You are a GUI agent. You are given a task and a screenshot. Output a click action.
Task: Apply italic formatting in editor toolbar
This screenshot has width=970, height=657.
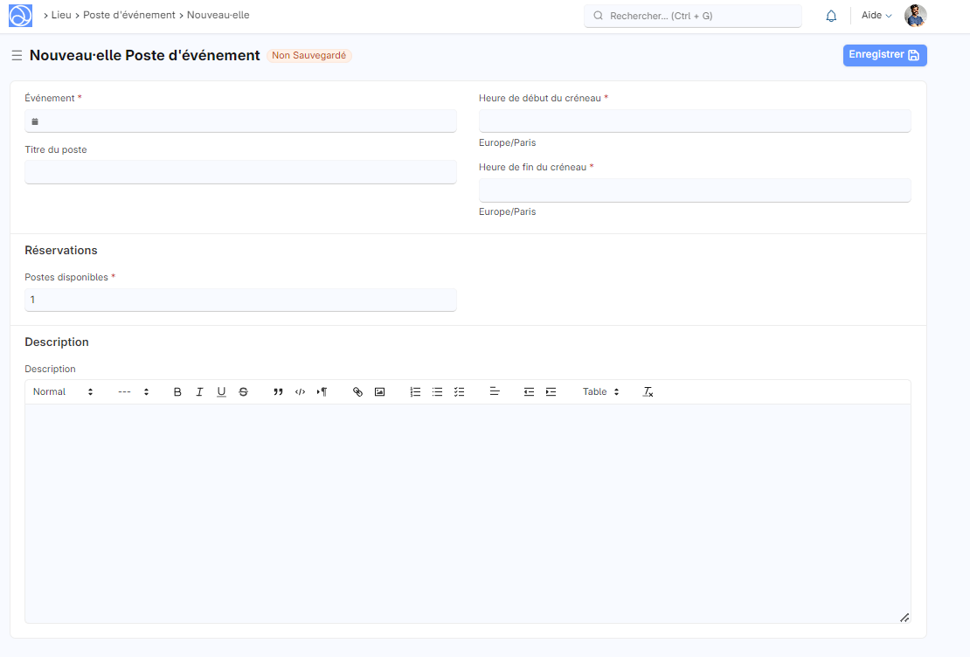pyautogui.click(x=199, y=392)
